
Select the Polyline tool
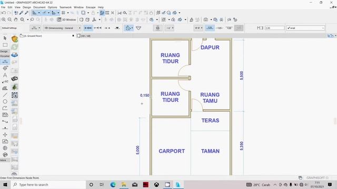(5, 108)
